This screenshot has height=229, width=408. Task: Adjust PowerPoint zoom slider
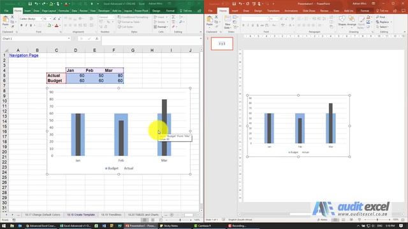coord(377,220)
